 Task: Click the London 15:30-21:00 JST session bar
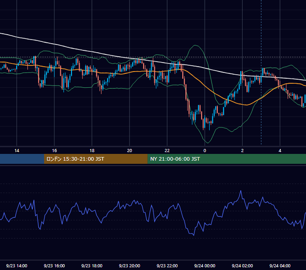[95, 159]
